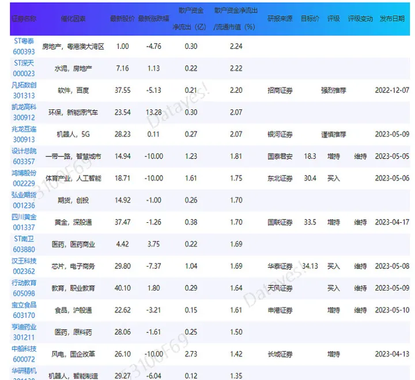Viewport: 415px width, 380px height.
Task: Click 招商证券 research source cell
Action: (x=280, y=90)
